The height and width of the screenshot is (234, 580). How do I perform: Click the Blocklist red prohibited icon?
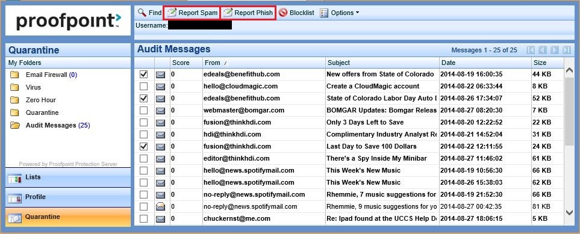(283, 13)
